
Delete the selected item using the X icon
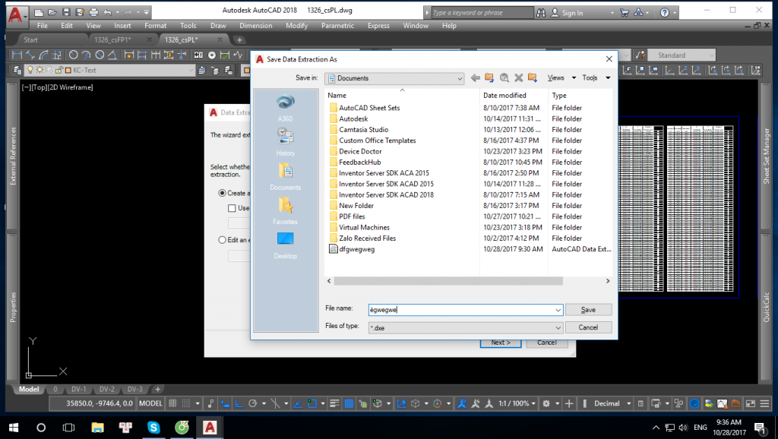coord(519,77)
